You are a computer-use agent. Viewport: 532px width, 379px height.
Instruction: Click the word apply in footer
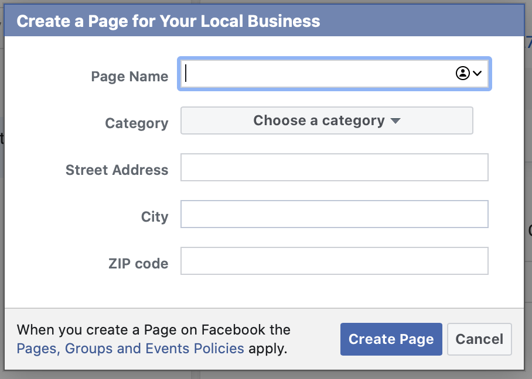pos(267,349)
